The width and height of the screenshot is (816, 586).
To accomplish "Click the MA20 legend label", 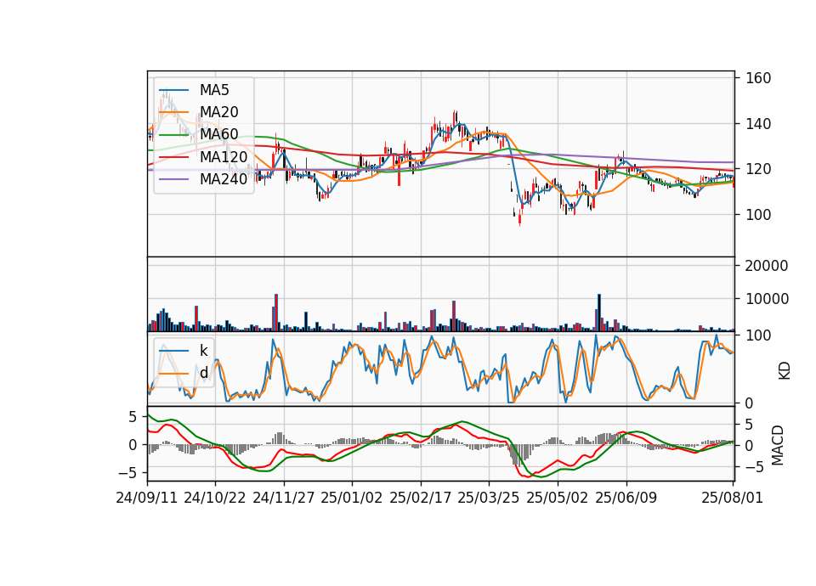I will (218, 112).
